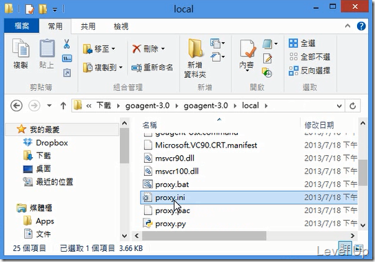The width and height of the screenshot is (375, 262).
Task: Open the Move to (移至) dropdown
Action: [x=99, y=49]
